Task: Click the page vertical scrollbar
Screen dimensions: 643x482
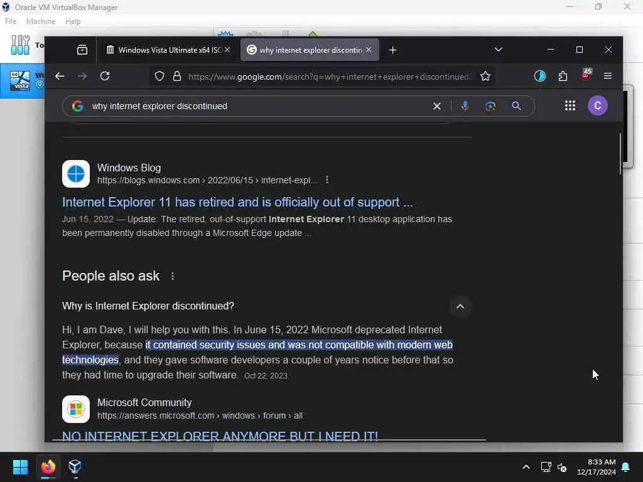Action: pyautogui.click(x=620, y=154)
